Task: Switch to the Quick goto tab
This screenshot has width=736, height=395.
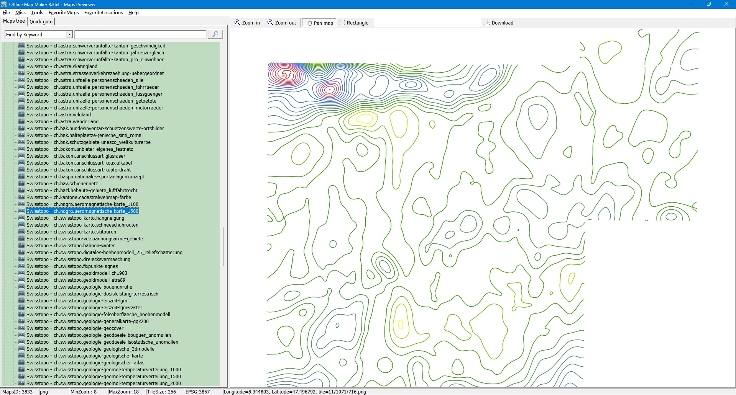Action: click(41, 22)
